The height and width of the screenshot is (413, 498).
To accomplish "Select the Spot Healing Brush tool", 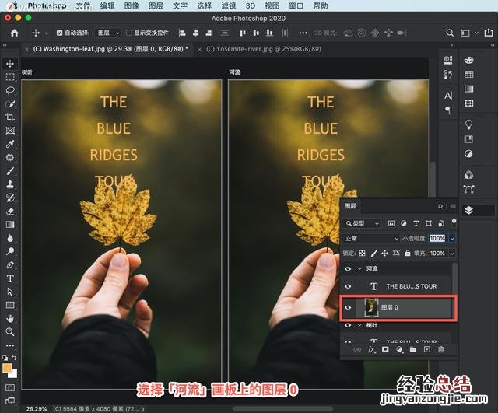I will coord(10,157).
